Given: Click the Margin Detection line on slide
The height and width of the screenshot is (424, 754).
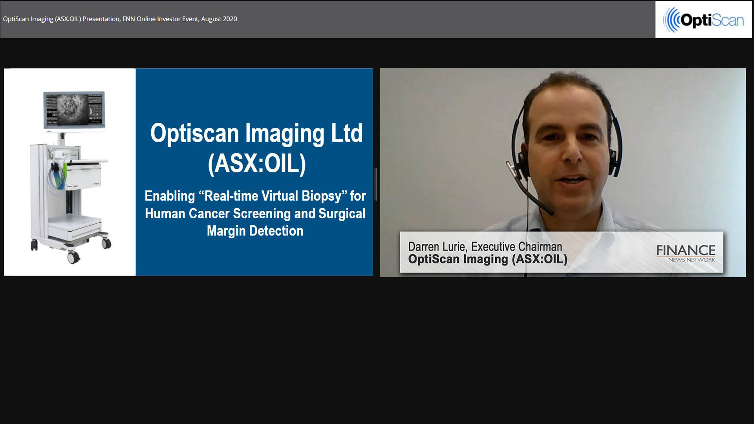Looking at the screenshot, I should 255,231.
